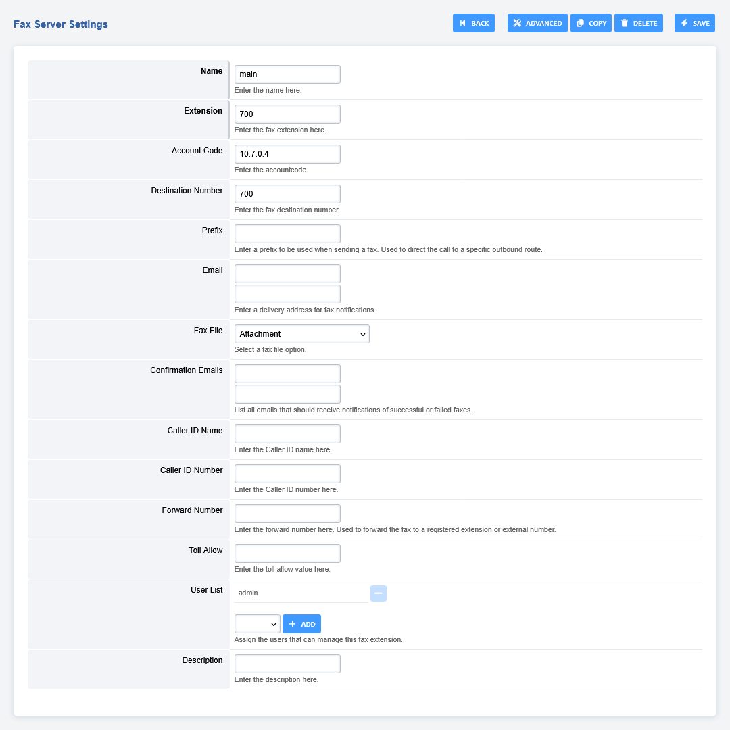730x730 pixels.
Task: Focus the Extension field
Action: [287, 114]
